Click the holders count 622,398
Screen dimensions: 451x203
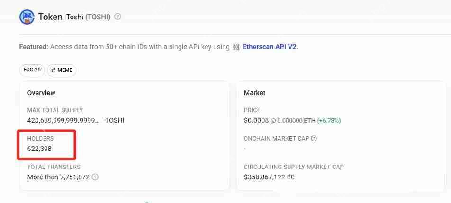(39, 149)
